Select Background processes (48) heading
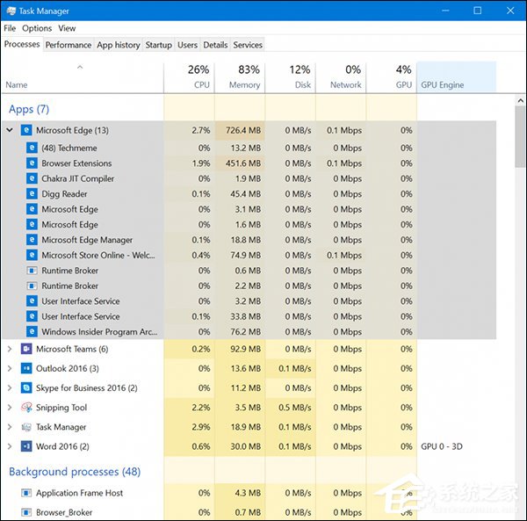 click(75, 472)
